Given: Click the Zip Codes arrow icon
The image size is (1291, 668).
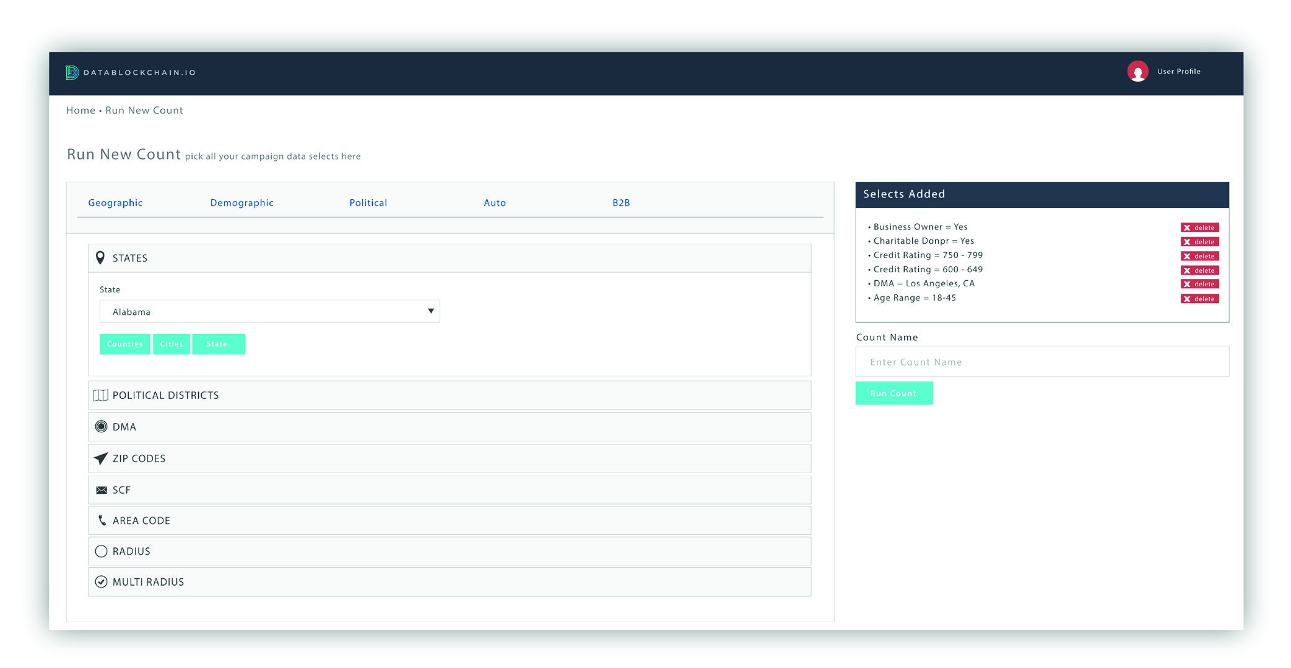Looking at the screenshot, I should coord(100,458).
